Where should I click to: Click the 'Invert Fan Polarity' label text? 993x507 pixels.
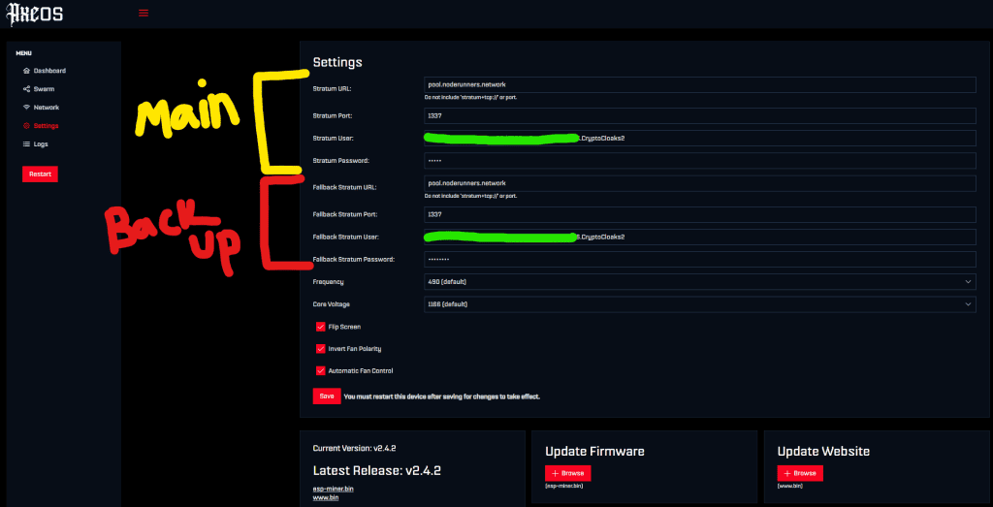(355, 349)
